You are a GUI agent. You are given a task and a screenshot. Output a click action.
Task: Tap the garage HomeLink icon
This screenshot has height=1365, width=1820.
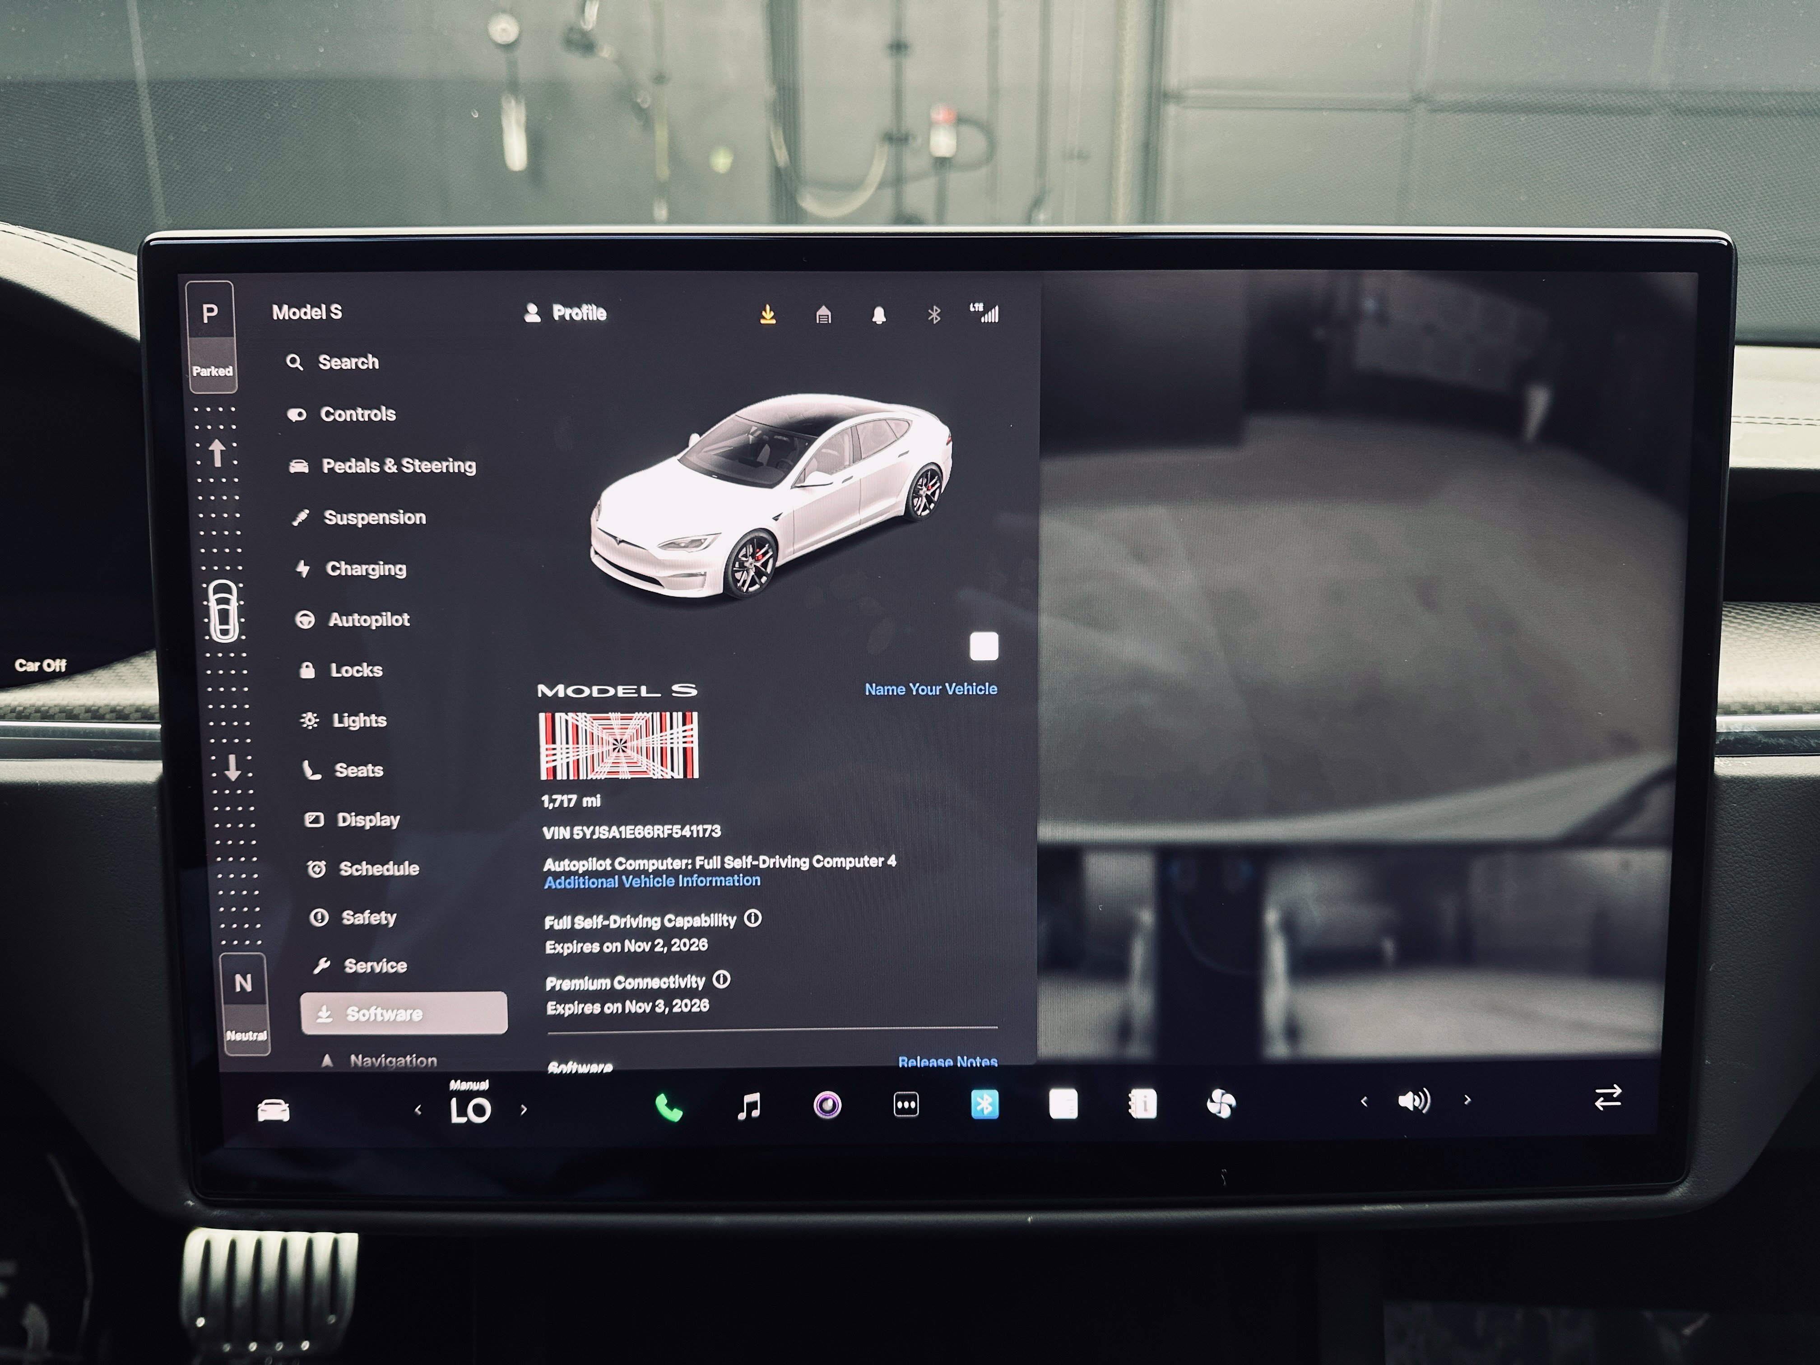click(x=823, y=314)
